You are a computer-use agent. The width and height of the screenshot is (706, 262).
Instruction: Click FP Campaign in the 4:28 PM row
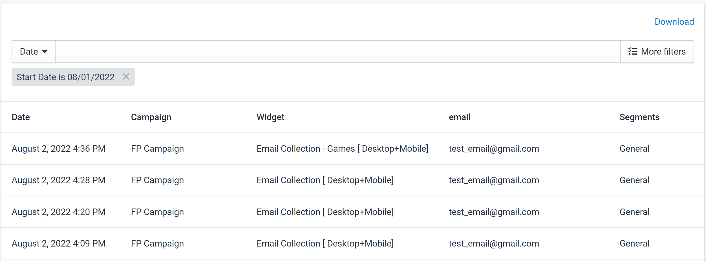click(x=157, y=180)
